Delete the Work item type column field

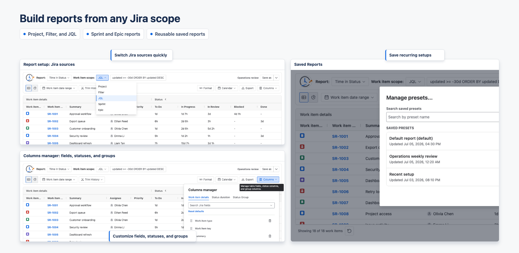(270, 221)
